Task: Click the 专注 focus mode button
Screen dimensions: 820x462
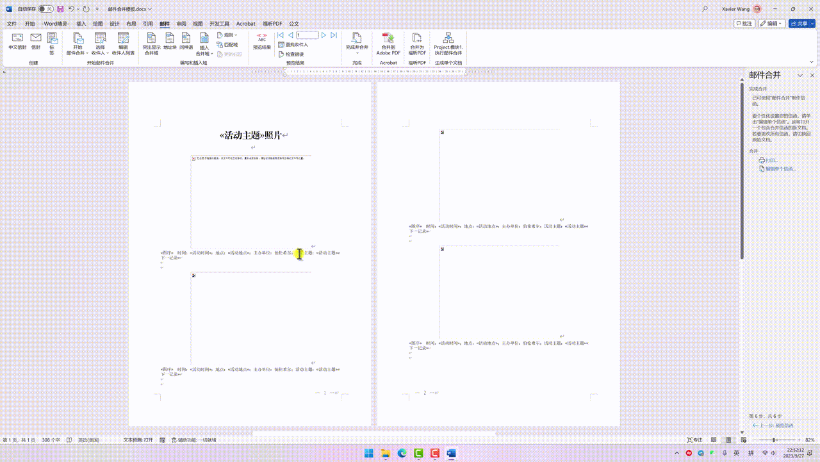Action: tap(694, 440)
